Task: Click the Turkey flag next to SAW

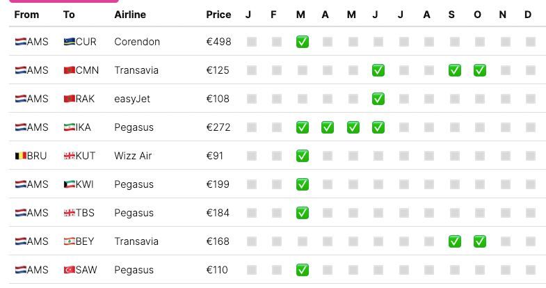Action: pos(69,270)
